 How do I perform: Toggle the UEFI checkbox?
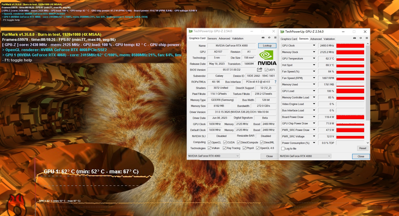tap(266, 70)
